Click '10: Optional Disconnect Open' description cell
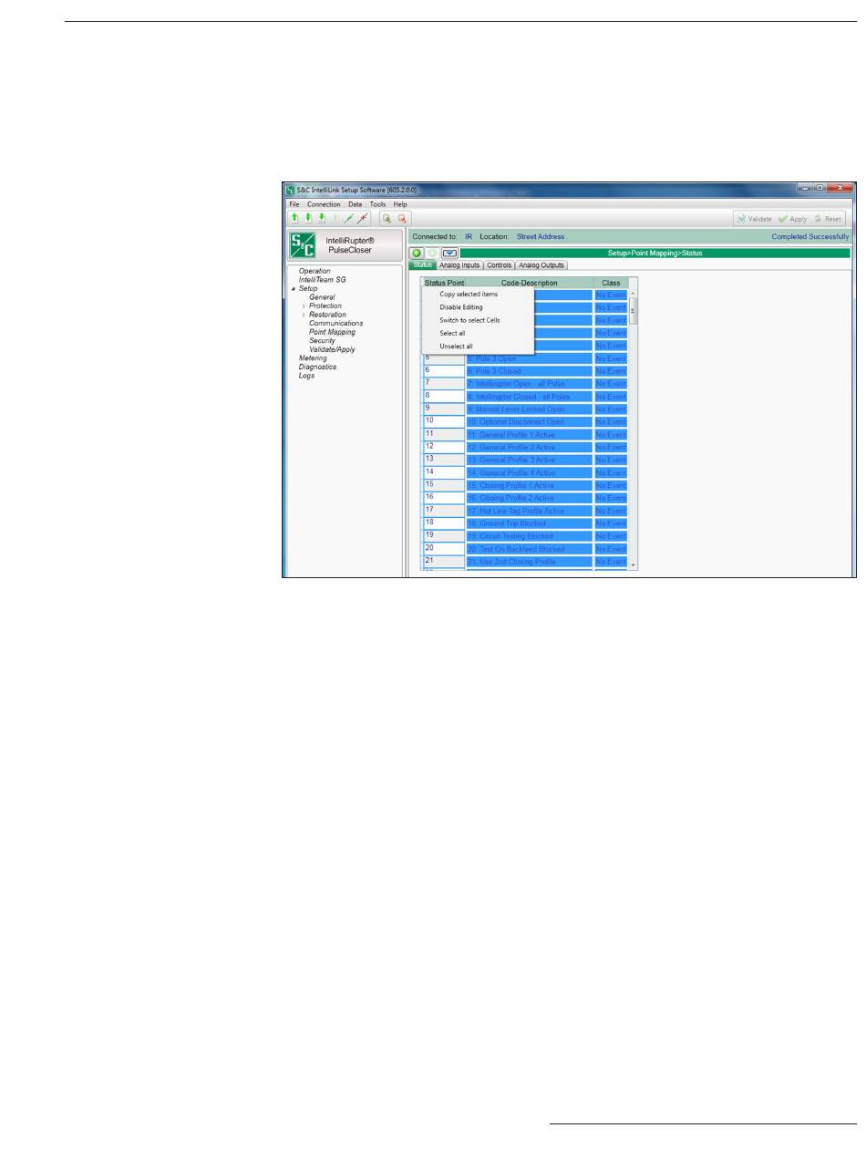This screenshot has width=866, height=1149. point(529,421)
